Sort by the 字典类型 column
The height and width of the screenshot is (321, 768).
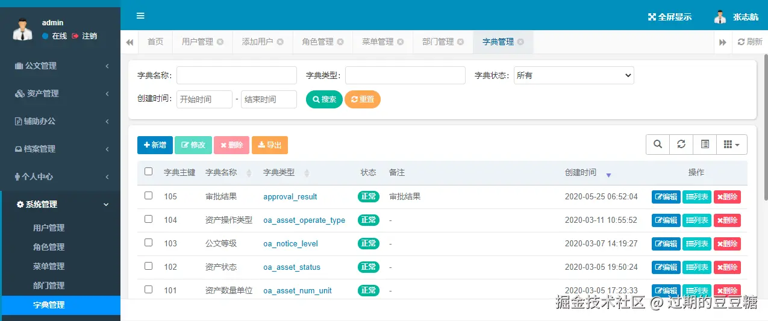point(307,173)
